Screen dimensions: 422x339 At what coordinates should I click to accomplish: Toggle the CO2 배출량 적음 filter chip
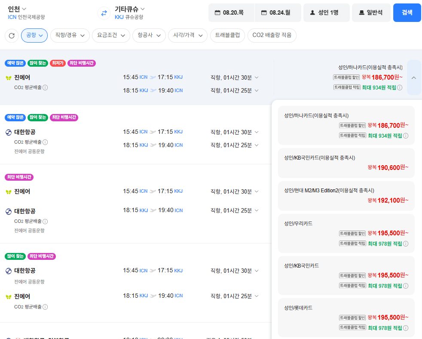(x=272, y=35)
